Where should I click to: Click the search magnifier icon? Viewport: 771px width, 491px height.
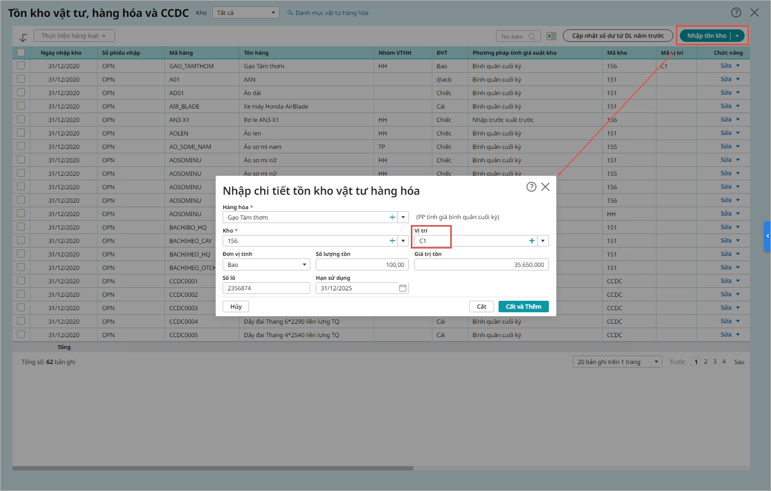click(x=532, y=36)
